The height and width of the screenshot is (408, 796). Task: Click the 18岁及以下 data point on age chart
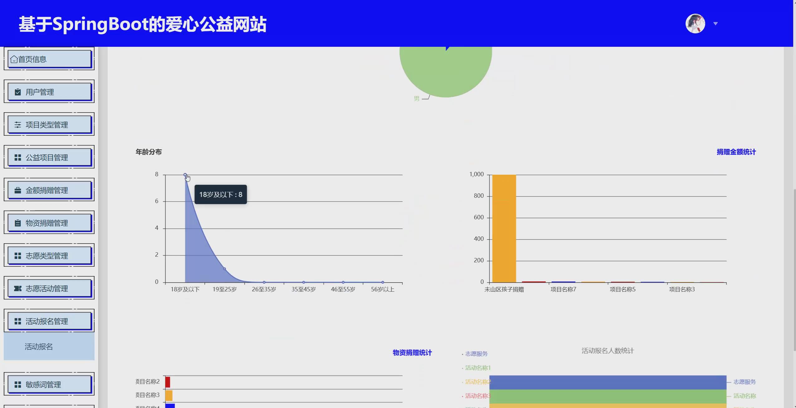185,175
